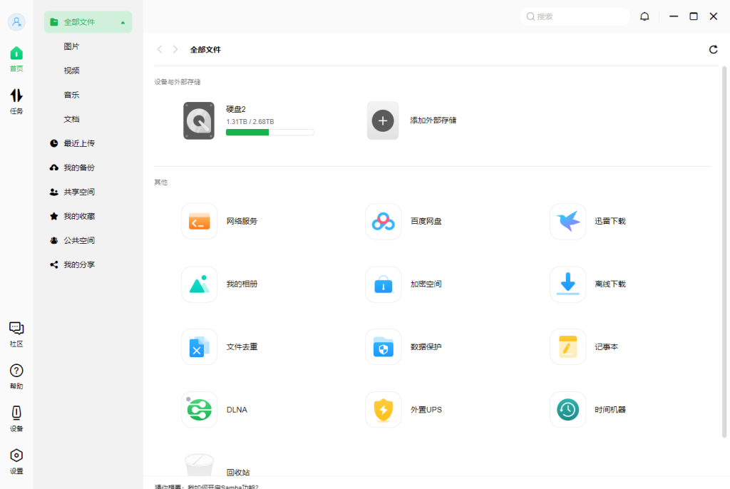Open 时间机器 Time Machine icon
This screenshot has width=730, height=489.
click(567, 410)
